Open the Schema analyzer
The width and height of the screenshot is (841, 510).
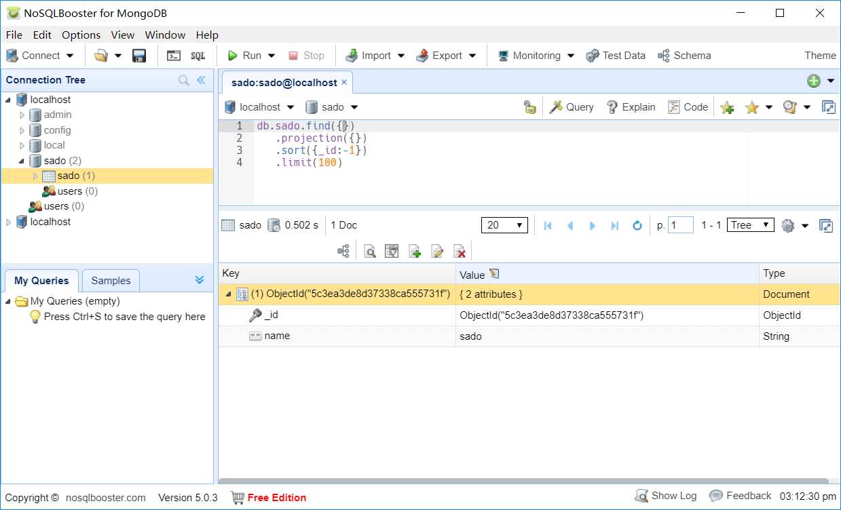tap(684, 56)
